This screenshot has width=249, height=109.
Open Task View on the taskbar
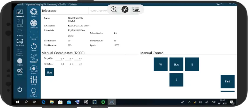[35, 102]
